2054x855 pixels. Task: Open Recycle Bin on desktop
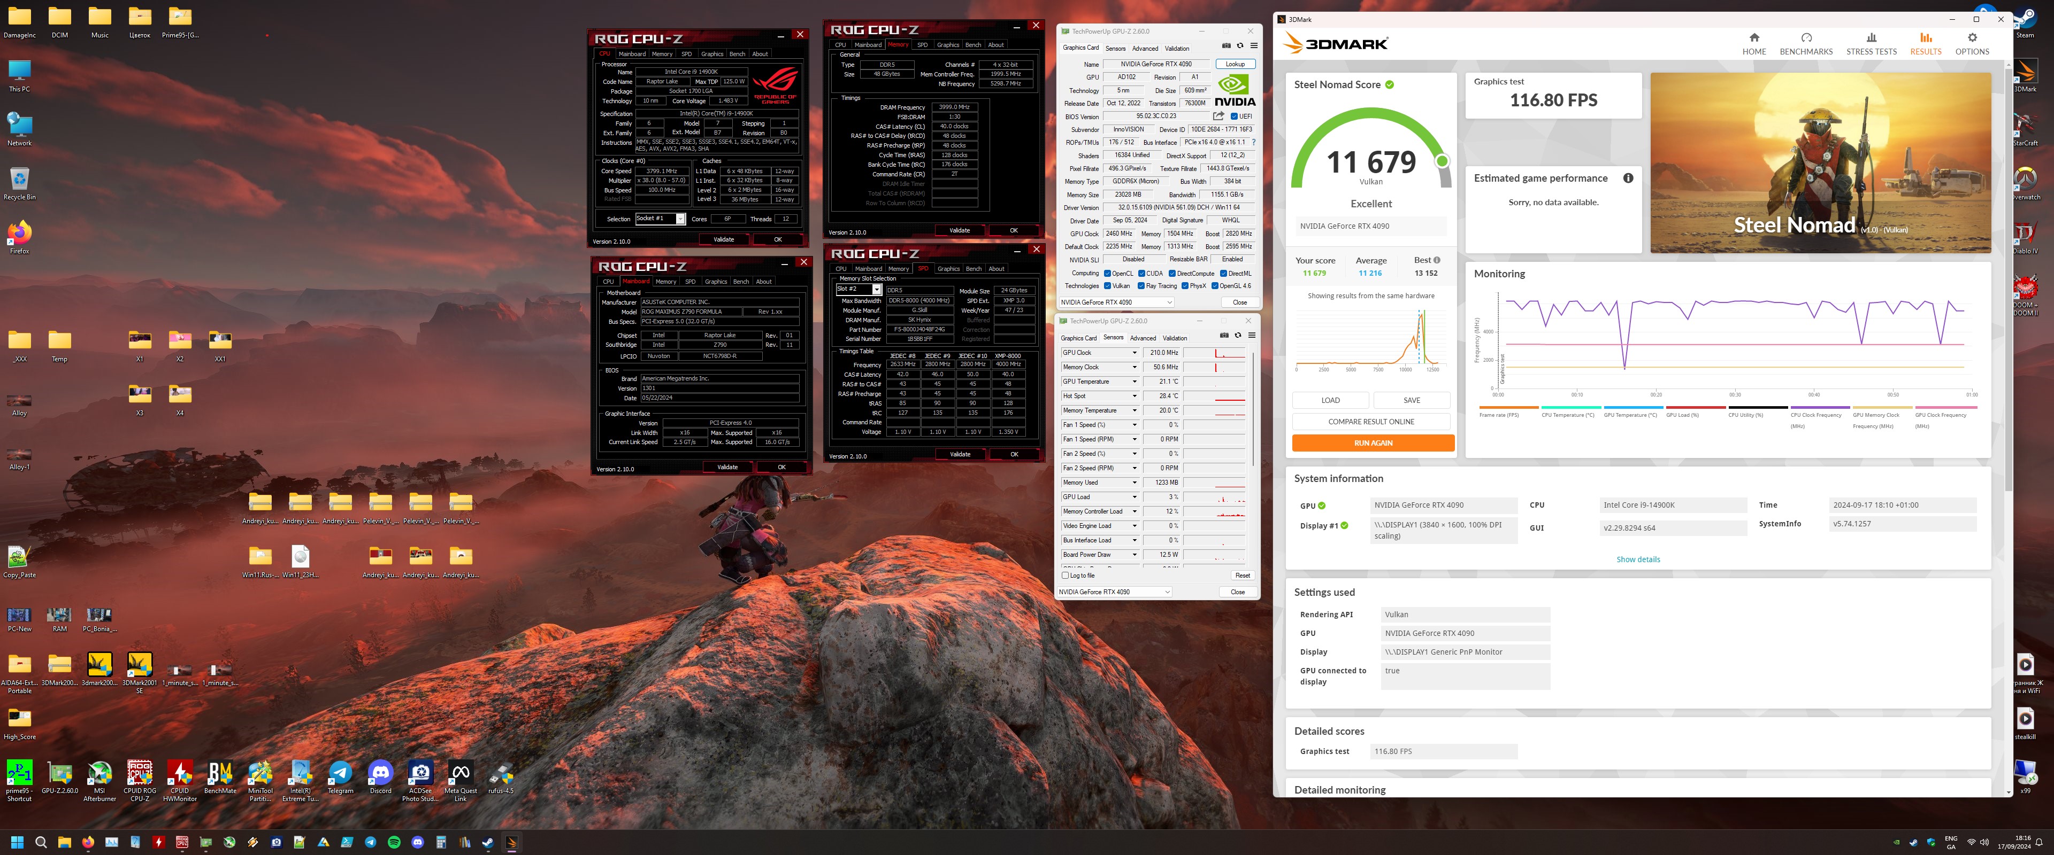click(19, 184)
